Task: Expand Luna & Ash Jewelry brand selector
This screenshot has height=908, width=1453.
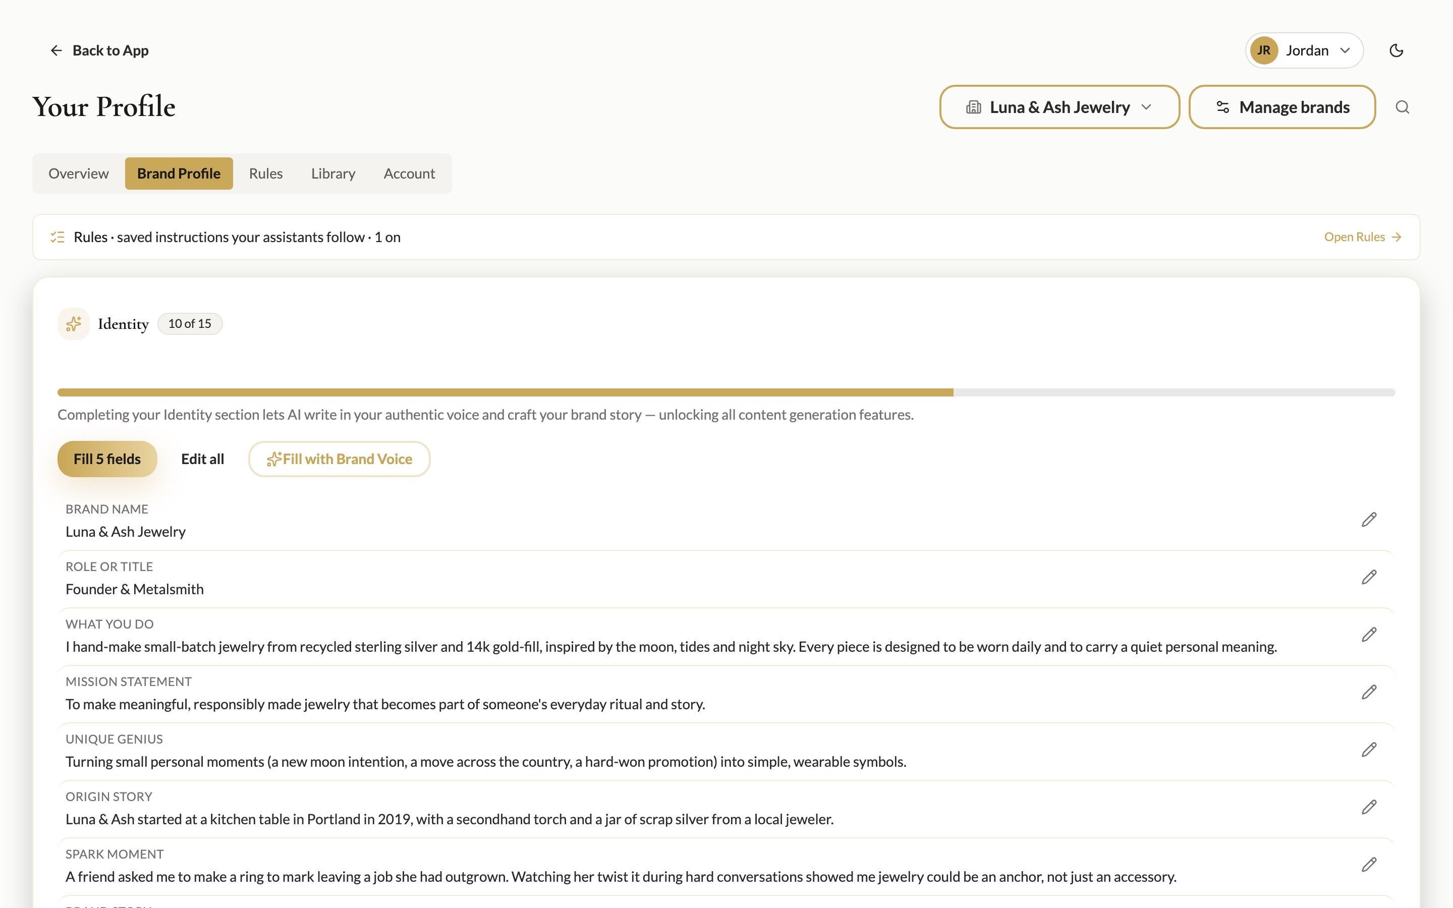Action: point(1059,107)
